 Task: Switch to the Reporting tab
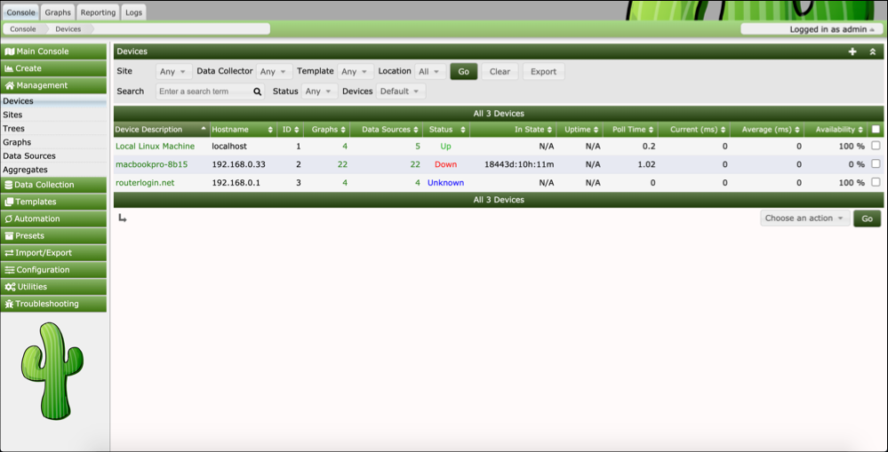[x=98, y=12]
